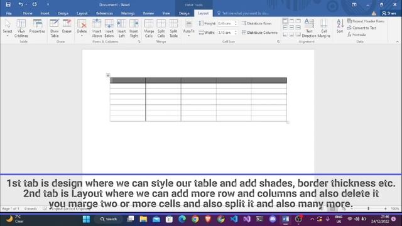
Task: Select Align Center Left alignment
Action: tap(285, 28)
